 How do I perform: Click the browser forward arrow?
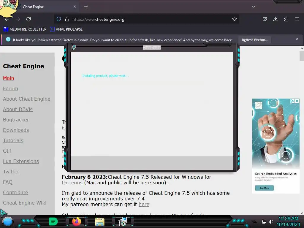pyautogui.click(x=18, y=19)
